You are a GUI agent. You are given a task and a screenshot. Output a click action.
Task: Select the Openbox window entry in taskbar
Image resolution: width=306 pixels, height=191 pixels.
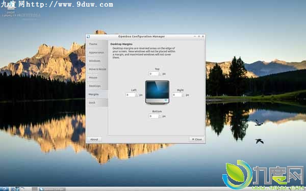click(x=53, y=189)
